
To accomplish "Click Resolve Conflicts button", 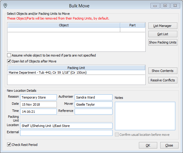I will click(163, 80).
